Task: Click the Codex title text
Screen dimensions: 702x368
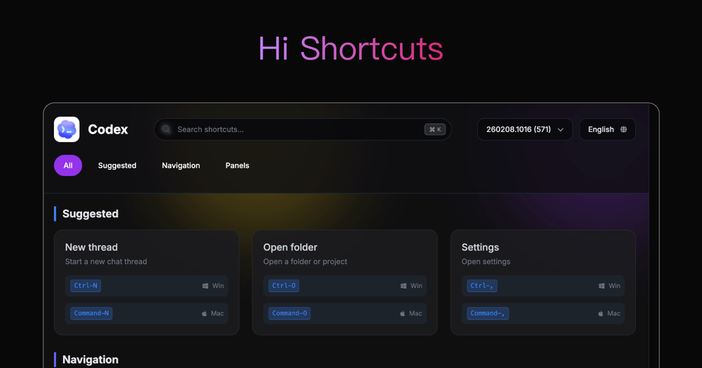Action: click(x=108, y=130)
